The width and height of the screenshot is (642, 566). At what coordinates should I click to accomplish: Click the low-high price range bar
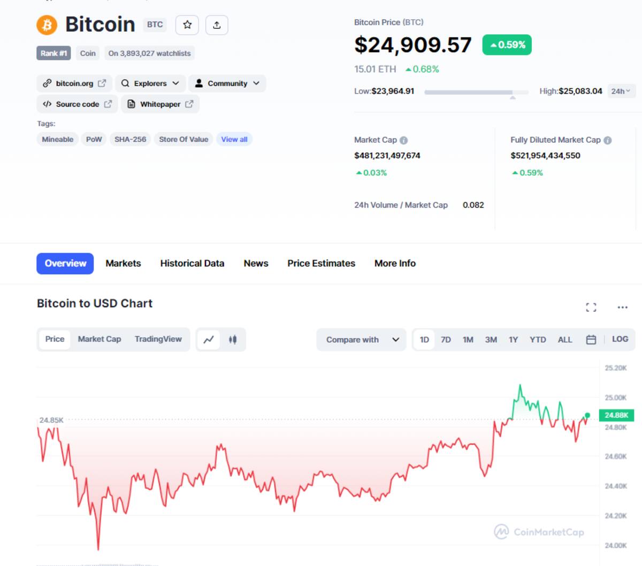pos(476,92)
